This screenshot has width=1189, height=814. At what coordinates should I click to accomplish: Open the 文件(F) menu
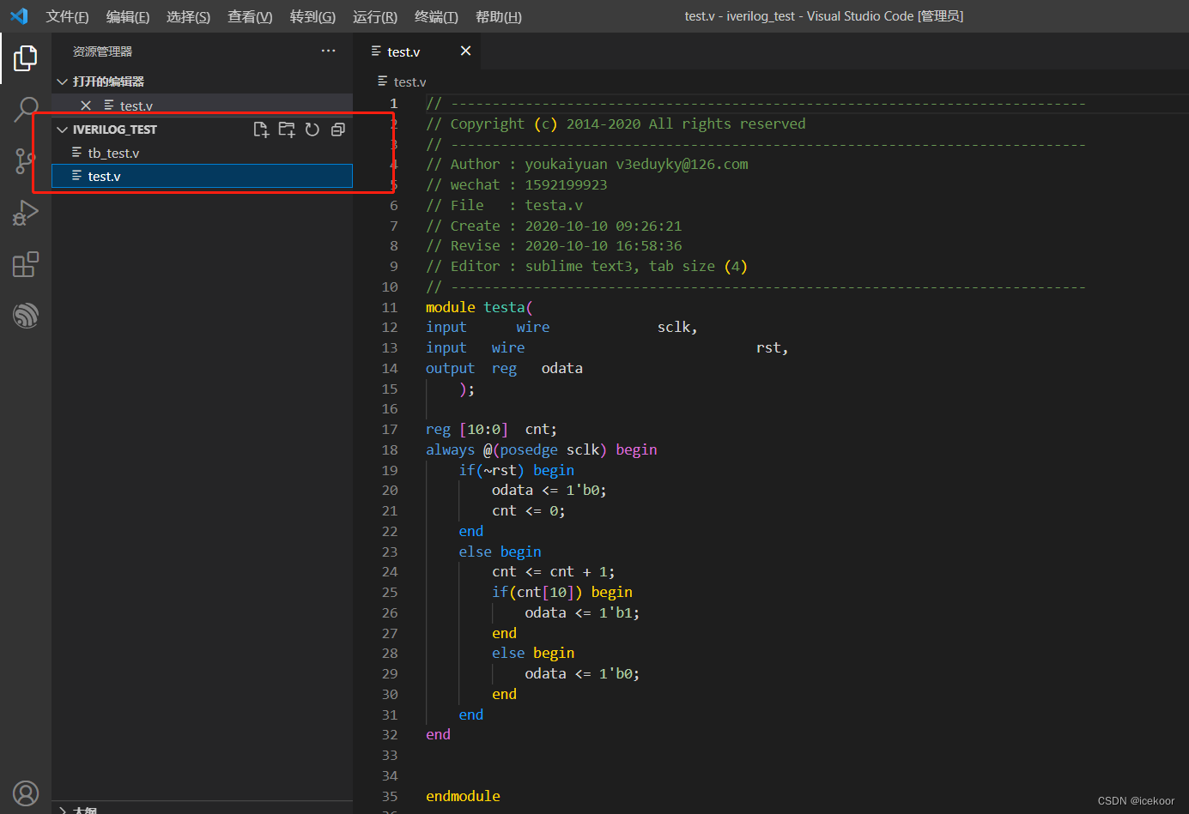tap(67, 16)
